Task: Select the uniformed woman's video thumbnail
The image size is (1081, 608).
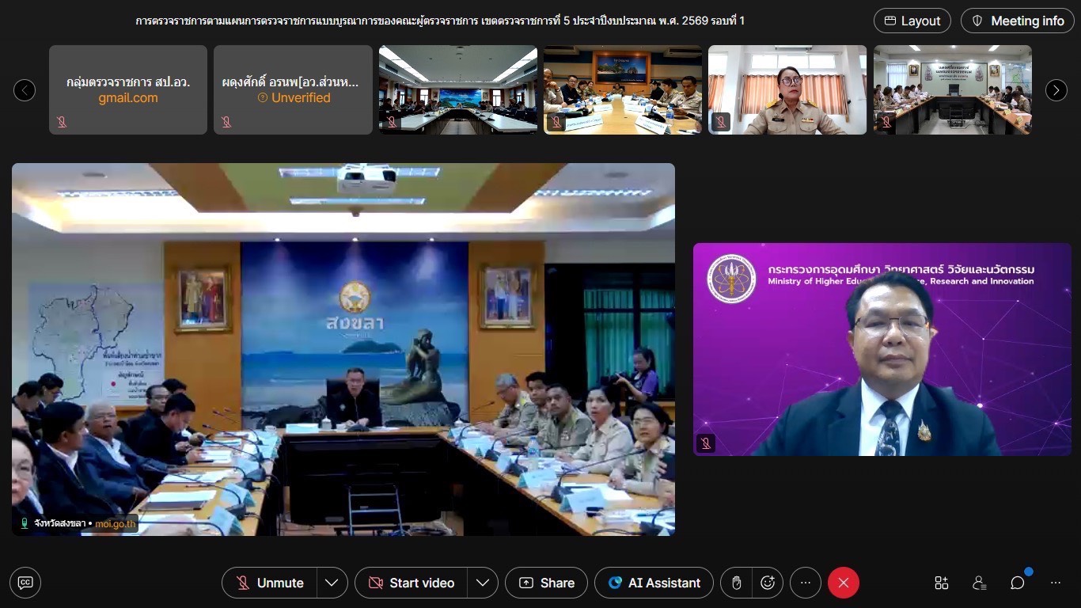Action: pos(787,89)
